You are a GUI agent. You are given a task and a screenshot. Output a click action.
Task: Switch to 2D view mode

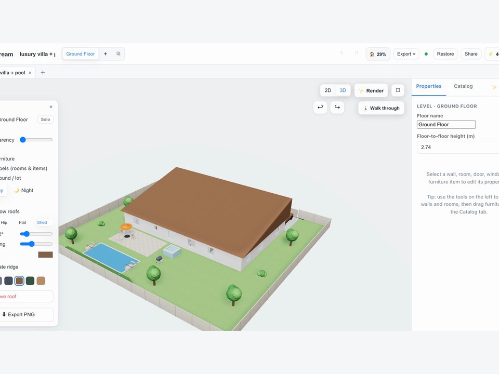click(x=328, y=90)
